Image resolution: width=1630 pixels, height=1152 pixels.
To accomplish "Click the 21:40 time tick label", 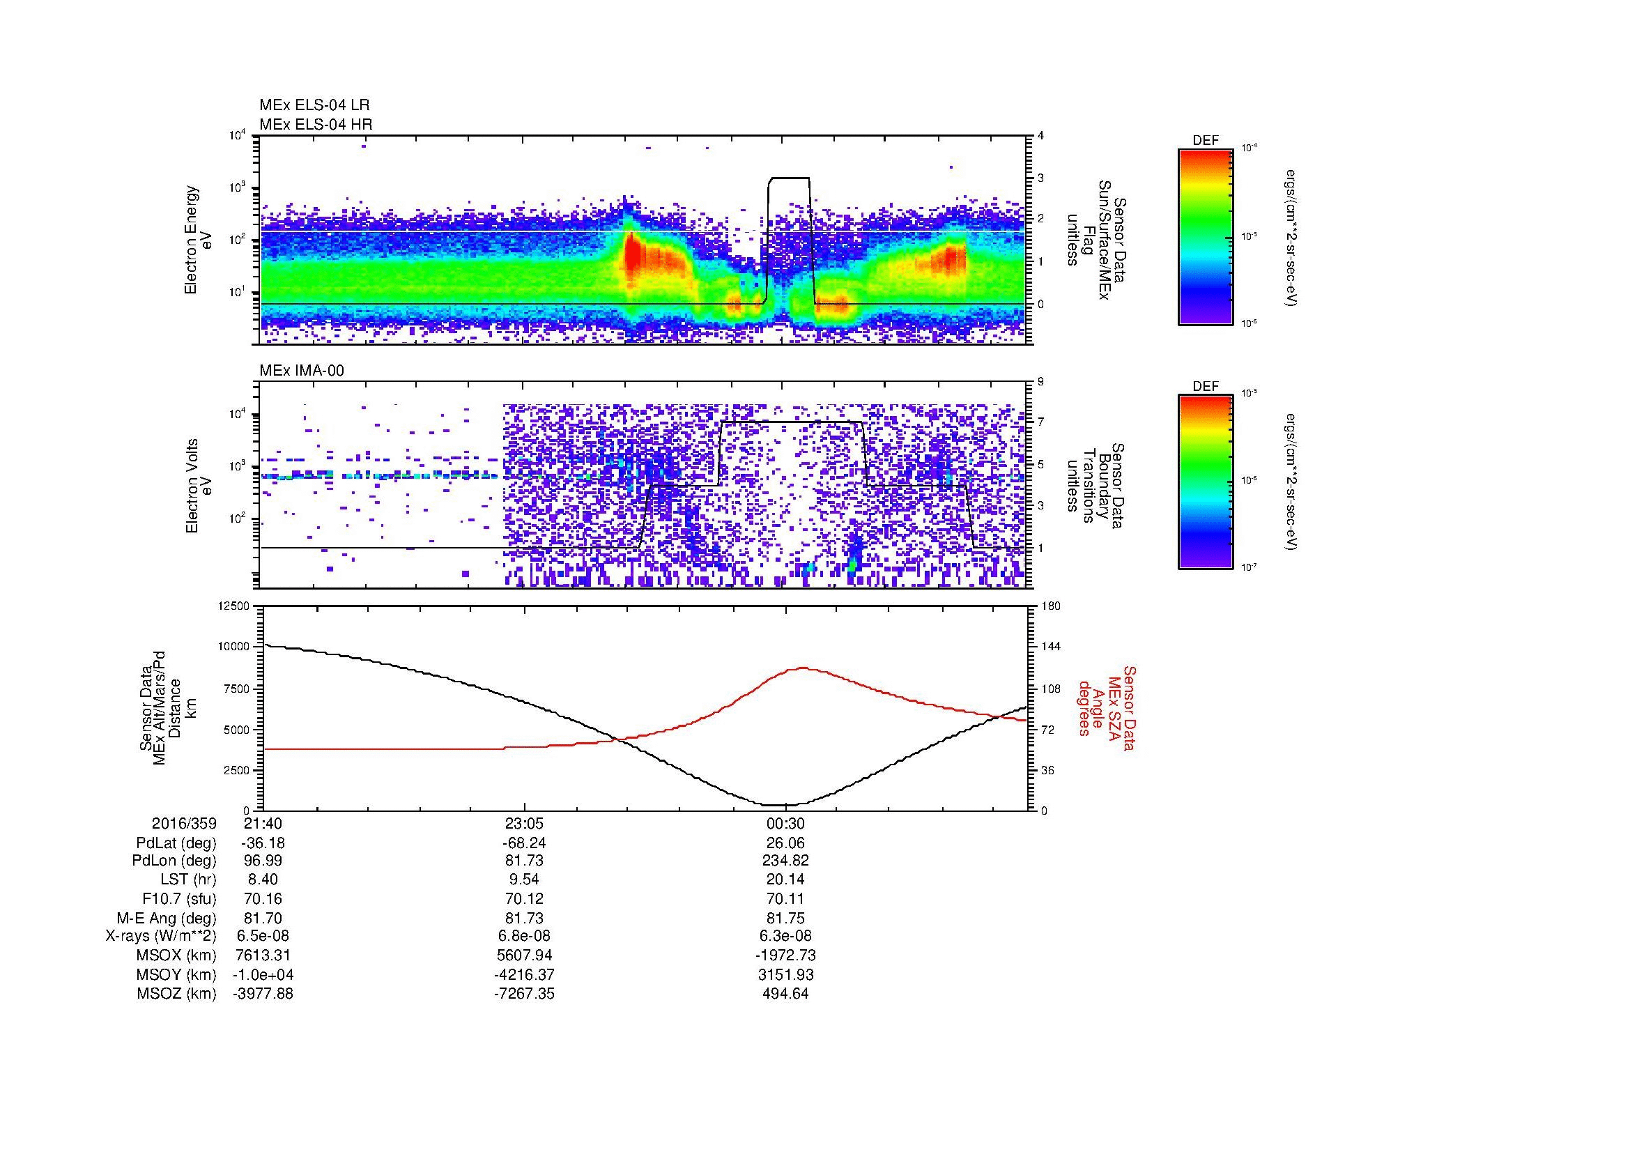I will pos(263,823).
